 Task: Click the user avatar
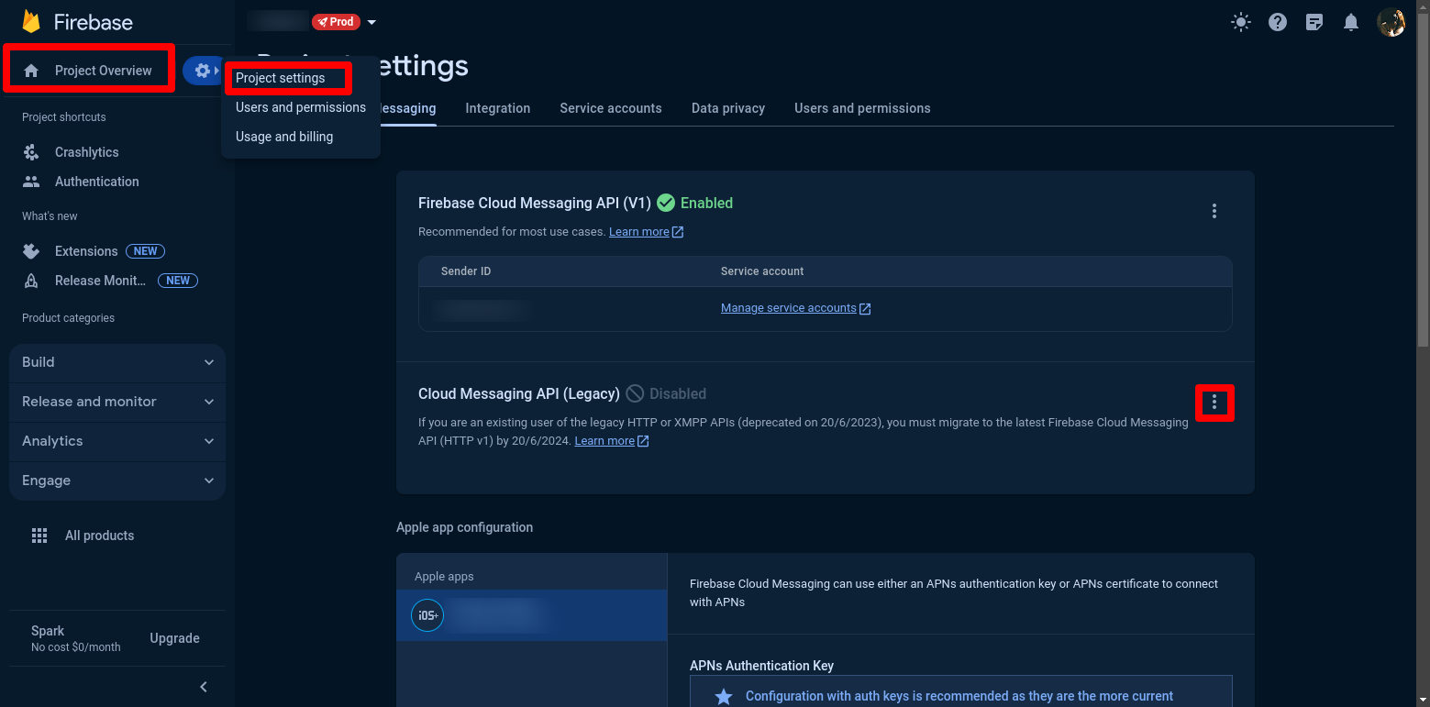coord(1391,22)
